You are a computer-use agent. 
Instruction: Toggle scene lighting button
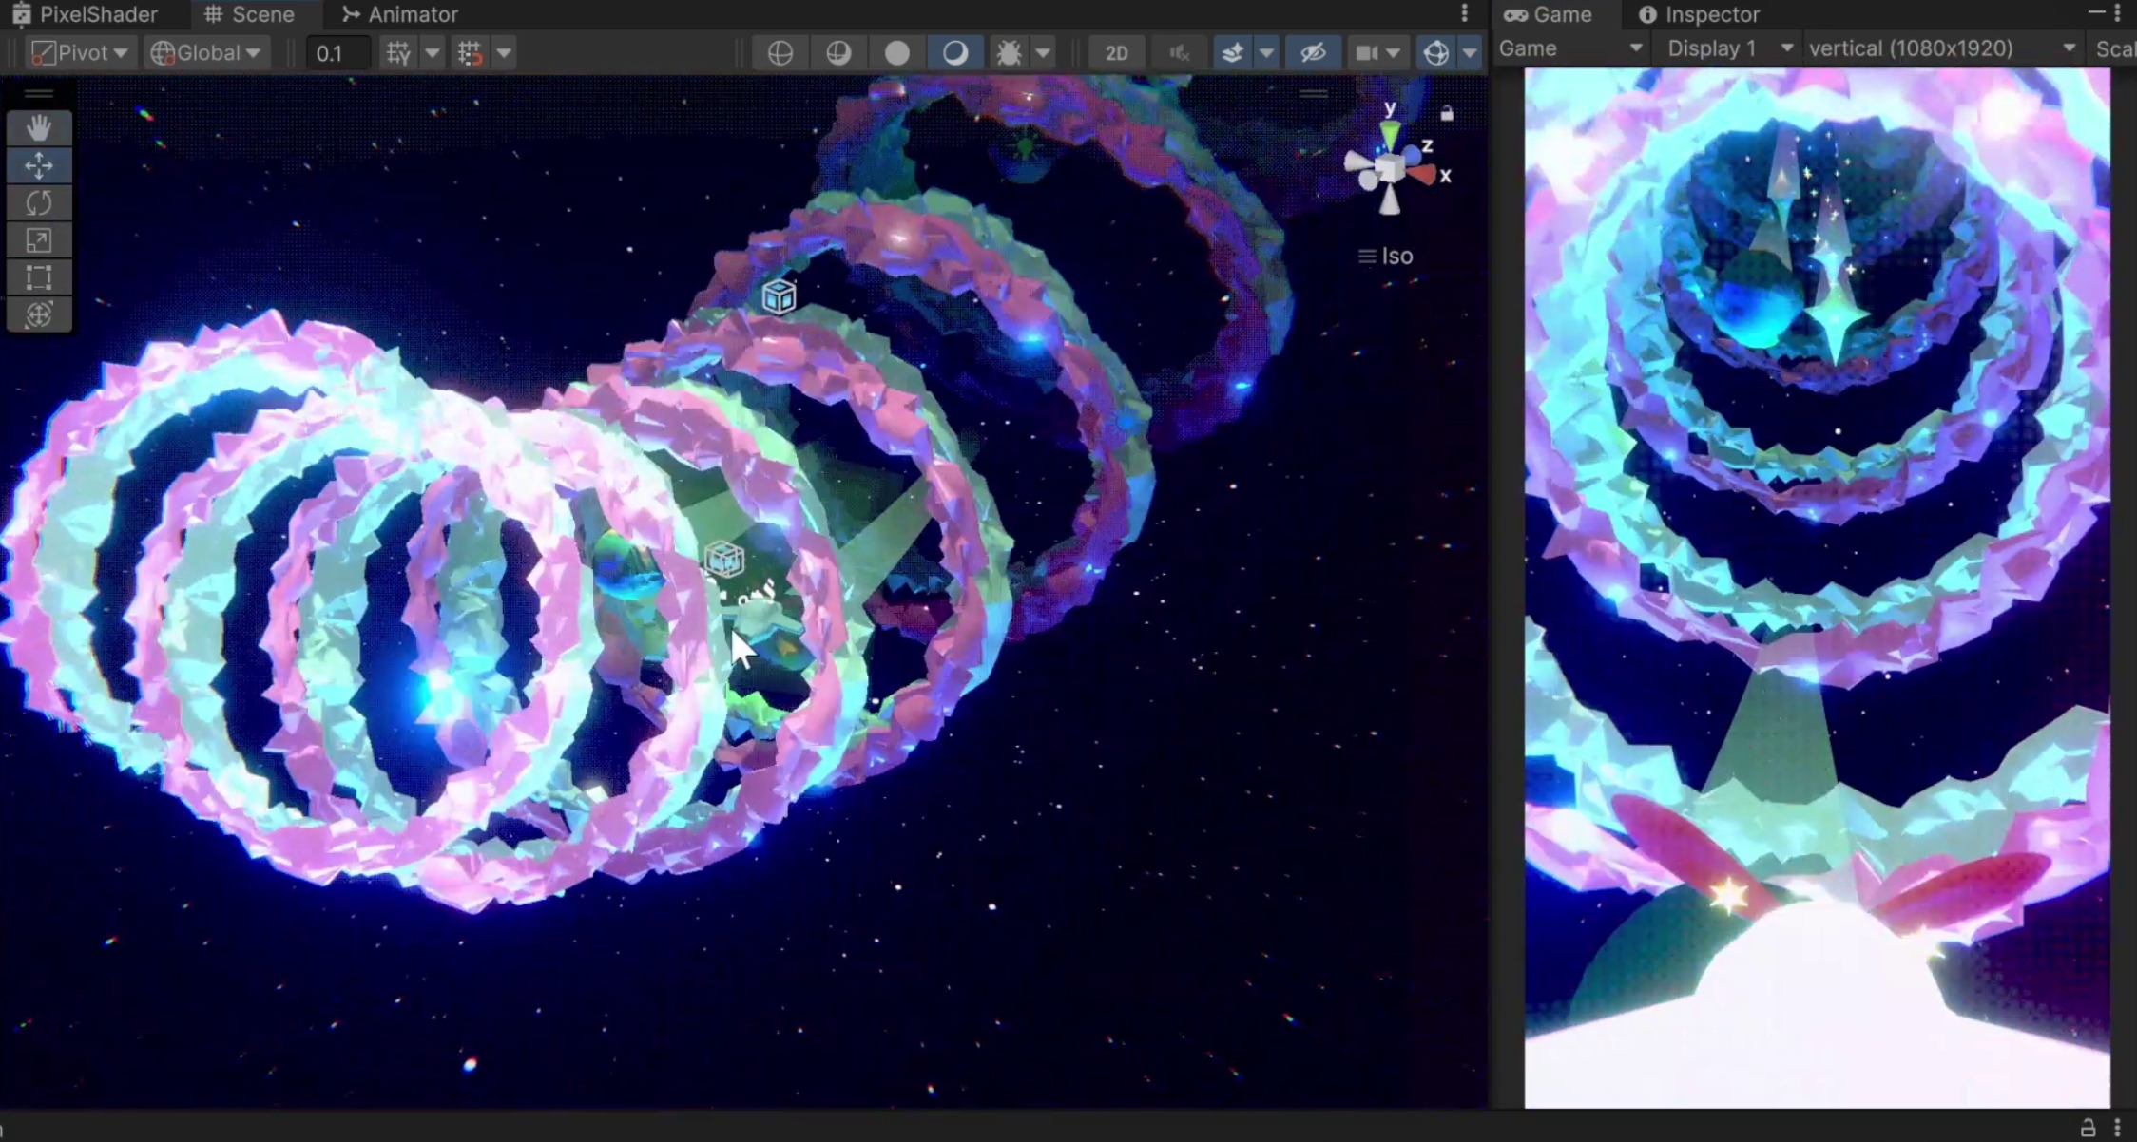click(1179, 52)
